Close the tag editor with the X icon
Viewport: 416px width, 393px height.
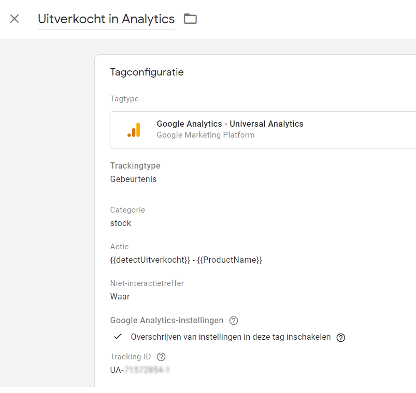point(15,19)
